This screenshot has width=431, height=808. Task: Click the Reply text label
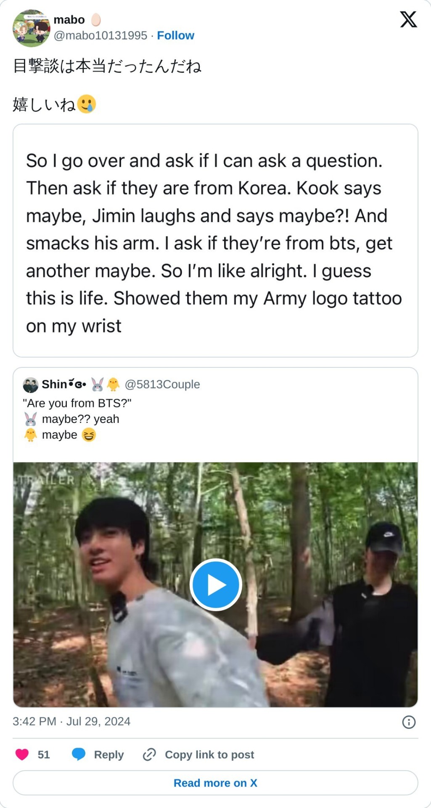click(109, 755)
